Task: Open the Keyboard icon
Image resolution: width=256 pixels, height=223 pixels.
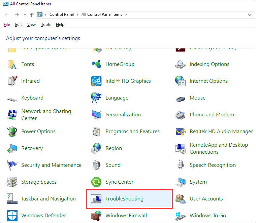Action: coord(12,99)
